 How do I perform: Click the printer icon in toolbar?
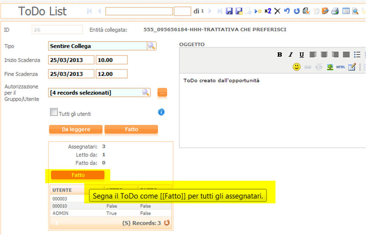[x=335, y=11]
